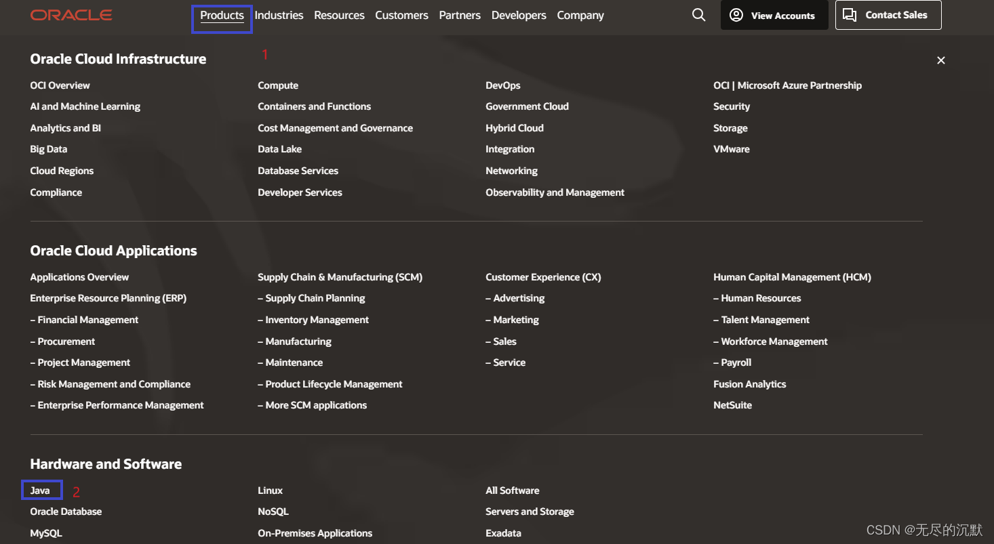Open the Java link
The width and height of the screenshot is (994, 544).
click(40, 490)
